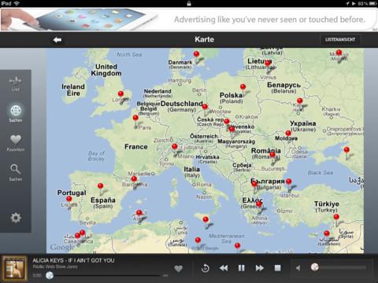Mute audio via speaker icon
This screenshot has width=378, height=283.
tap(298, 268)
